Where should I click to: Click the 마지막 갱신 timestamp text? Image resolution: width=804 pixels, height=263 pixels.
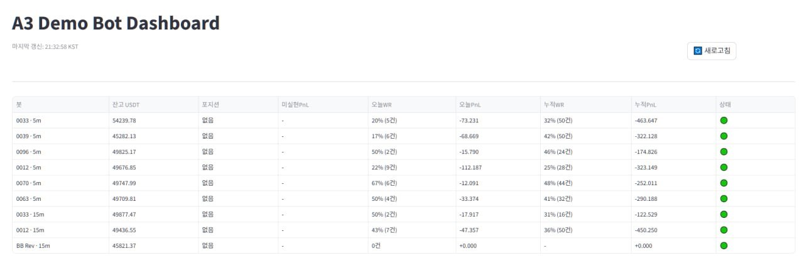pyautogui.click(x=45, y=46)
